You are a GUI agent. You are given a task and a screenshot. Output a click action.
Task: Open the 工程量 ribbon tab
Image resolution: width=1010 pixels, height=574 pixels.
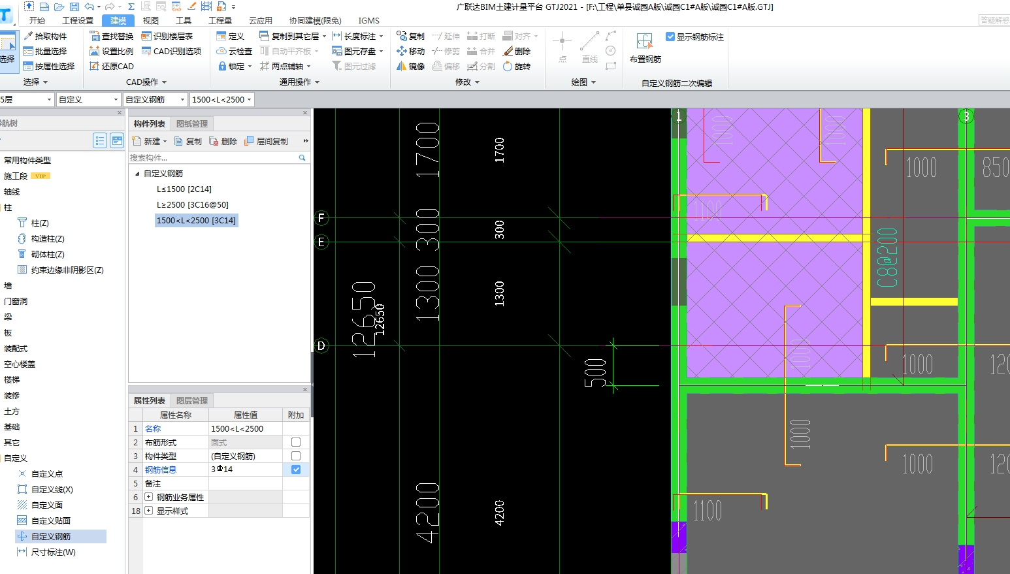220,20
